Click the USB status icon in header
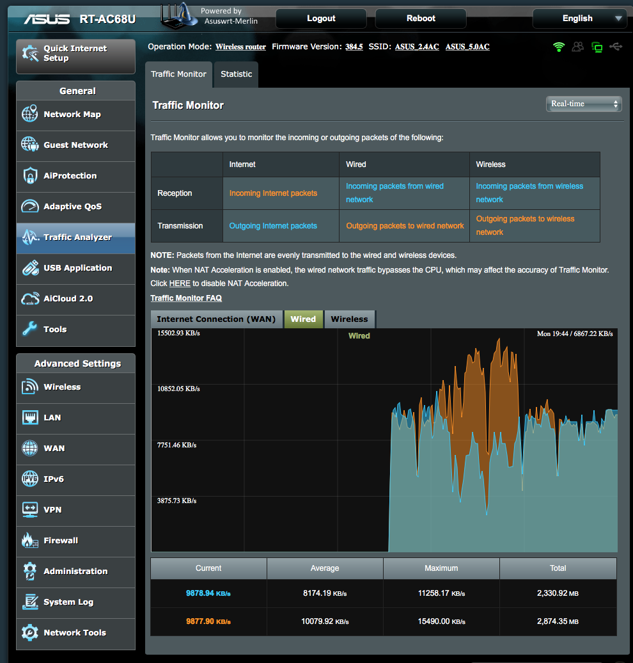This screenshot has height=663, width=633. (616, 47)
